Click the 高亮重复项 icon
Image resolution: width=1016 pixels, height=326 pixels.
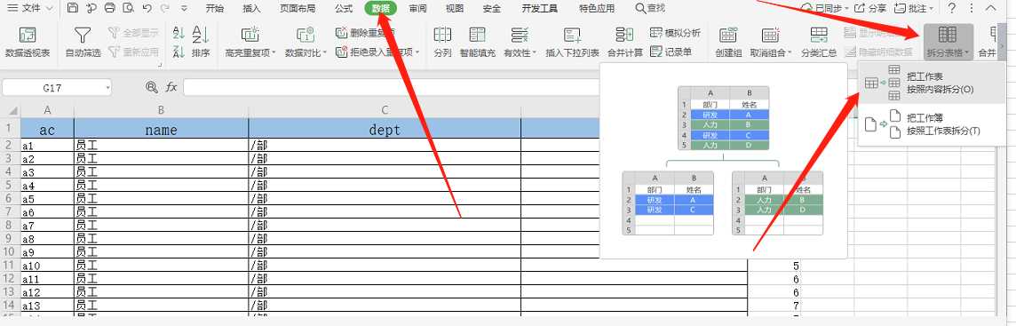tap(250, 35)
